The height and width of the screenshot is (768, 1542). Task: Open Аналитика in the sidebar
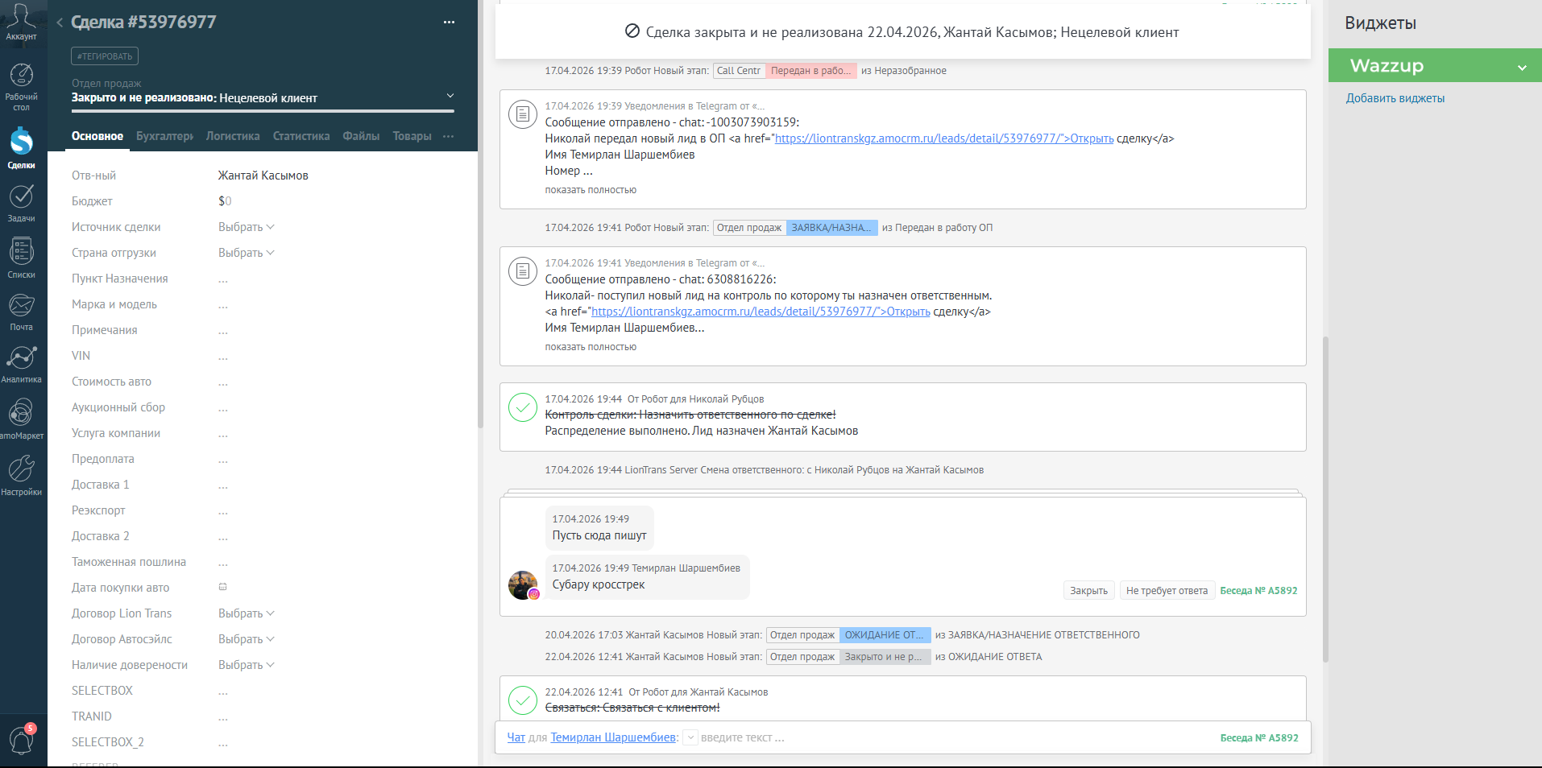pyautogui.click(x=21, y=364)
